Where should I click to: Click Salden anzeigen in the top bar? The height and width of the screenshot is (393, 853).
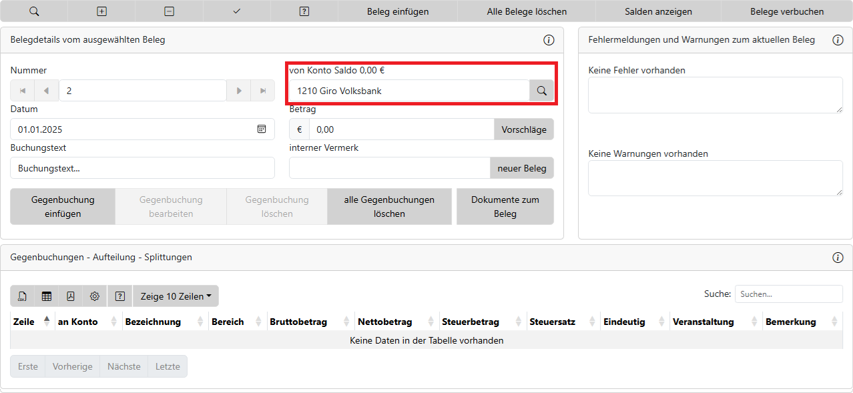click(x=657, y=11)
